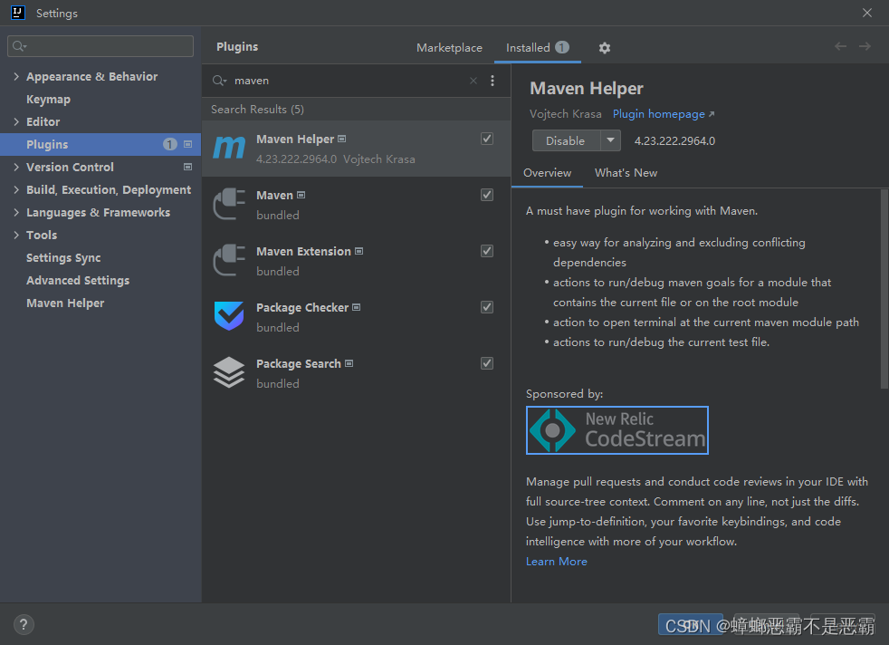Expand Build, Execution, Deployment node

click(16, 189)
